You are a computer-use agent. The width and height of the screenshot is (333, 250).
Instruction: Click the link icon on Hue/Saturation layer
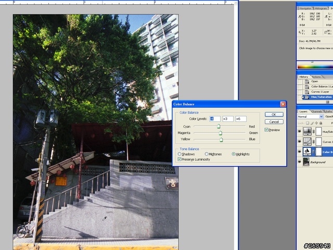(x=313, y=131)
